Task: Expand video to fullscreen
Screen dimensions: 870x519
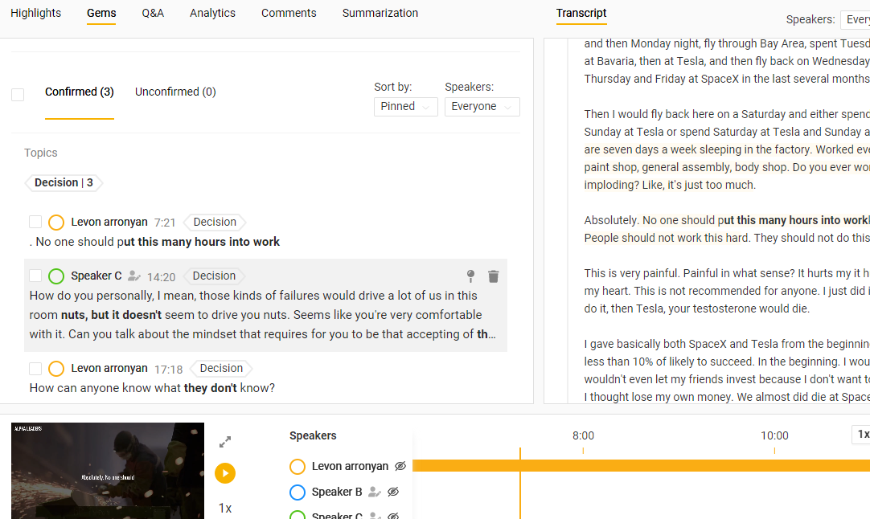Action: 224,442
